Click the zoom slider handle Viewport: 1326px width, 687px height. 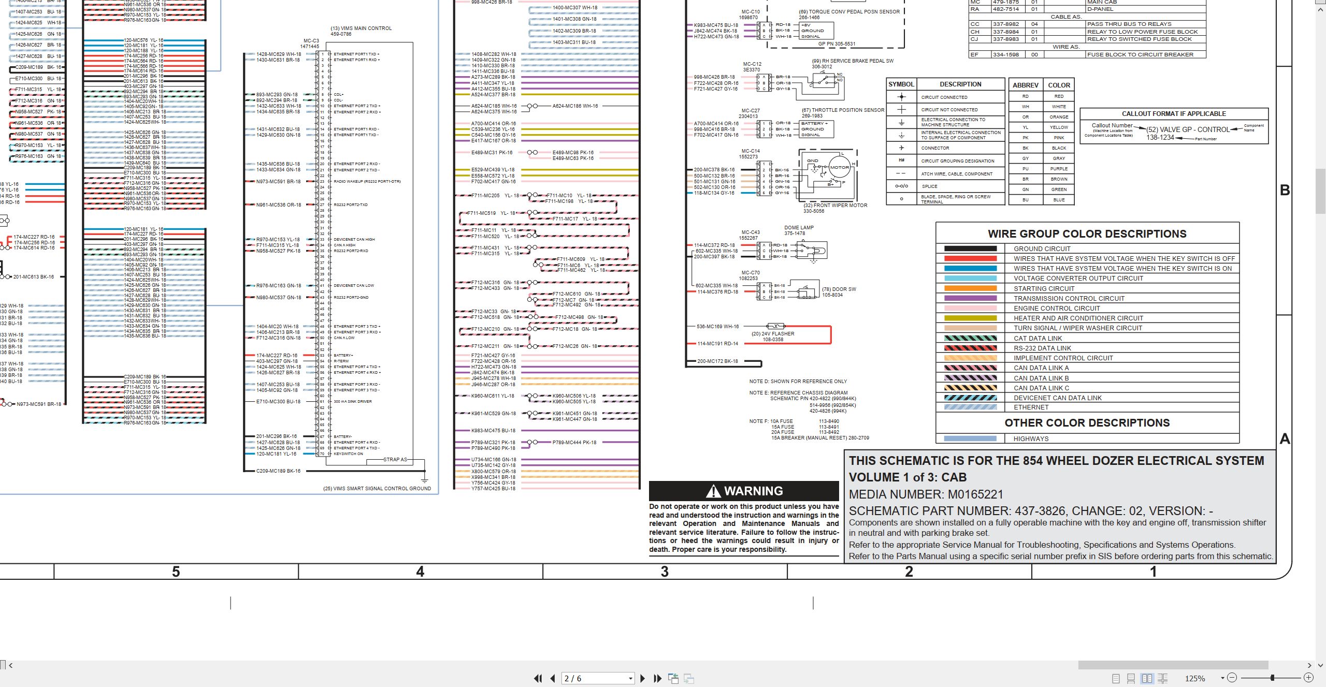(x=1272, y=678)
